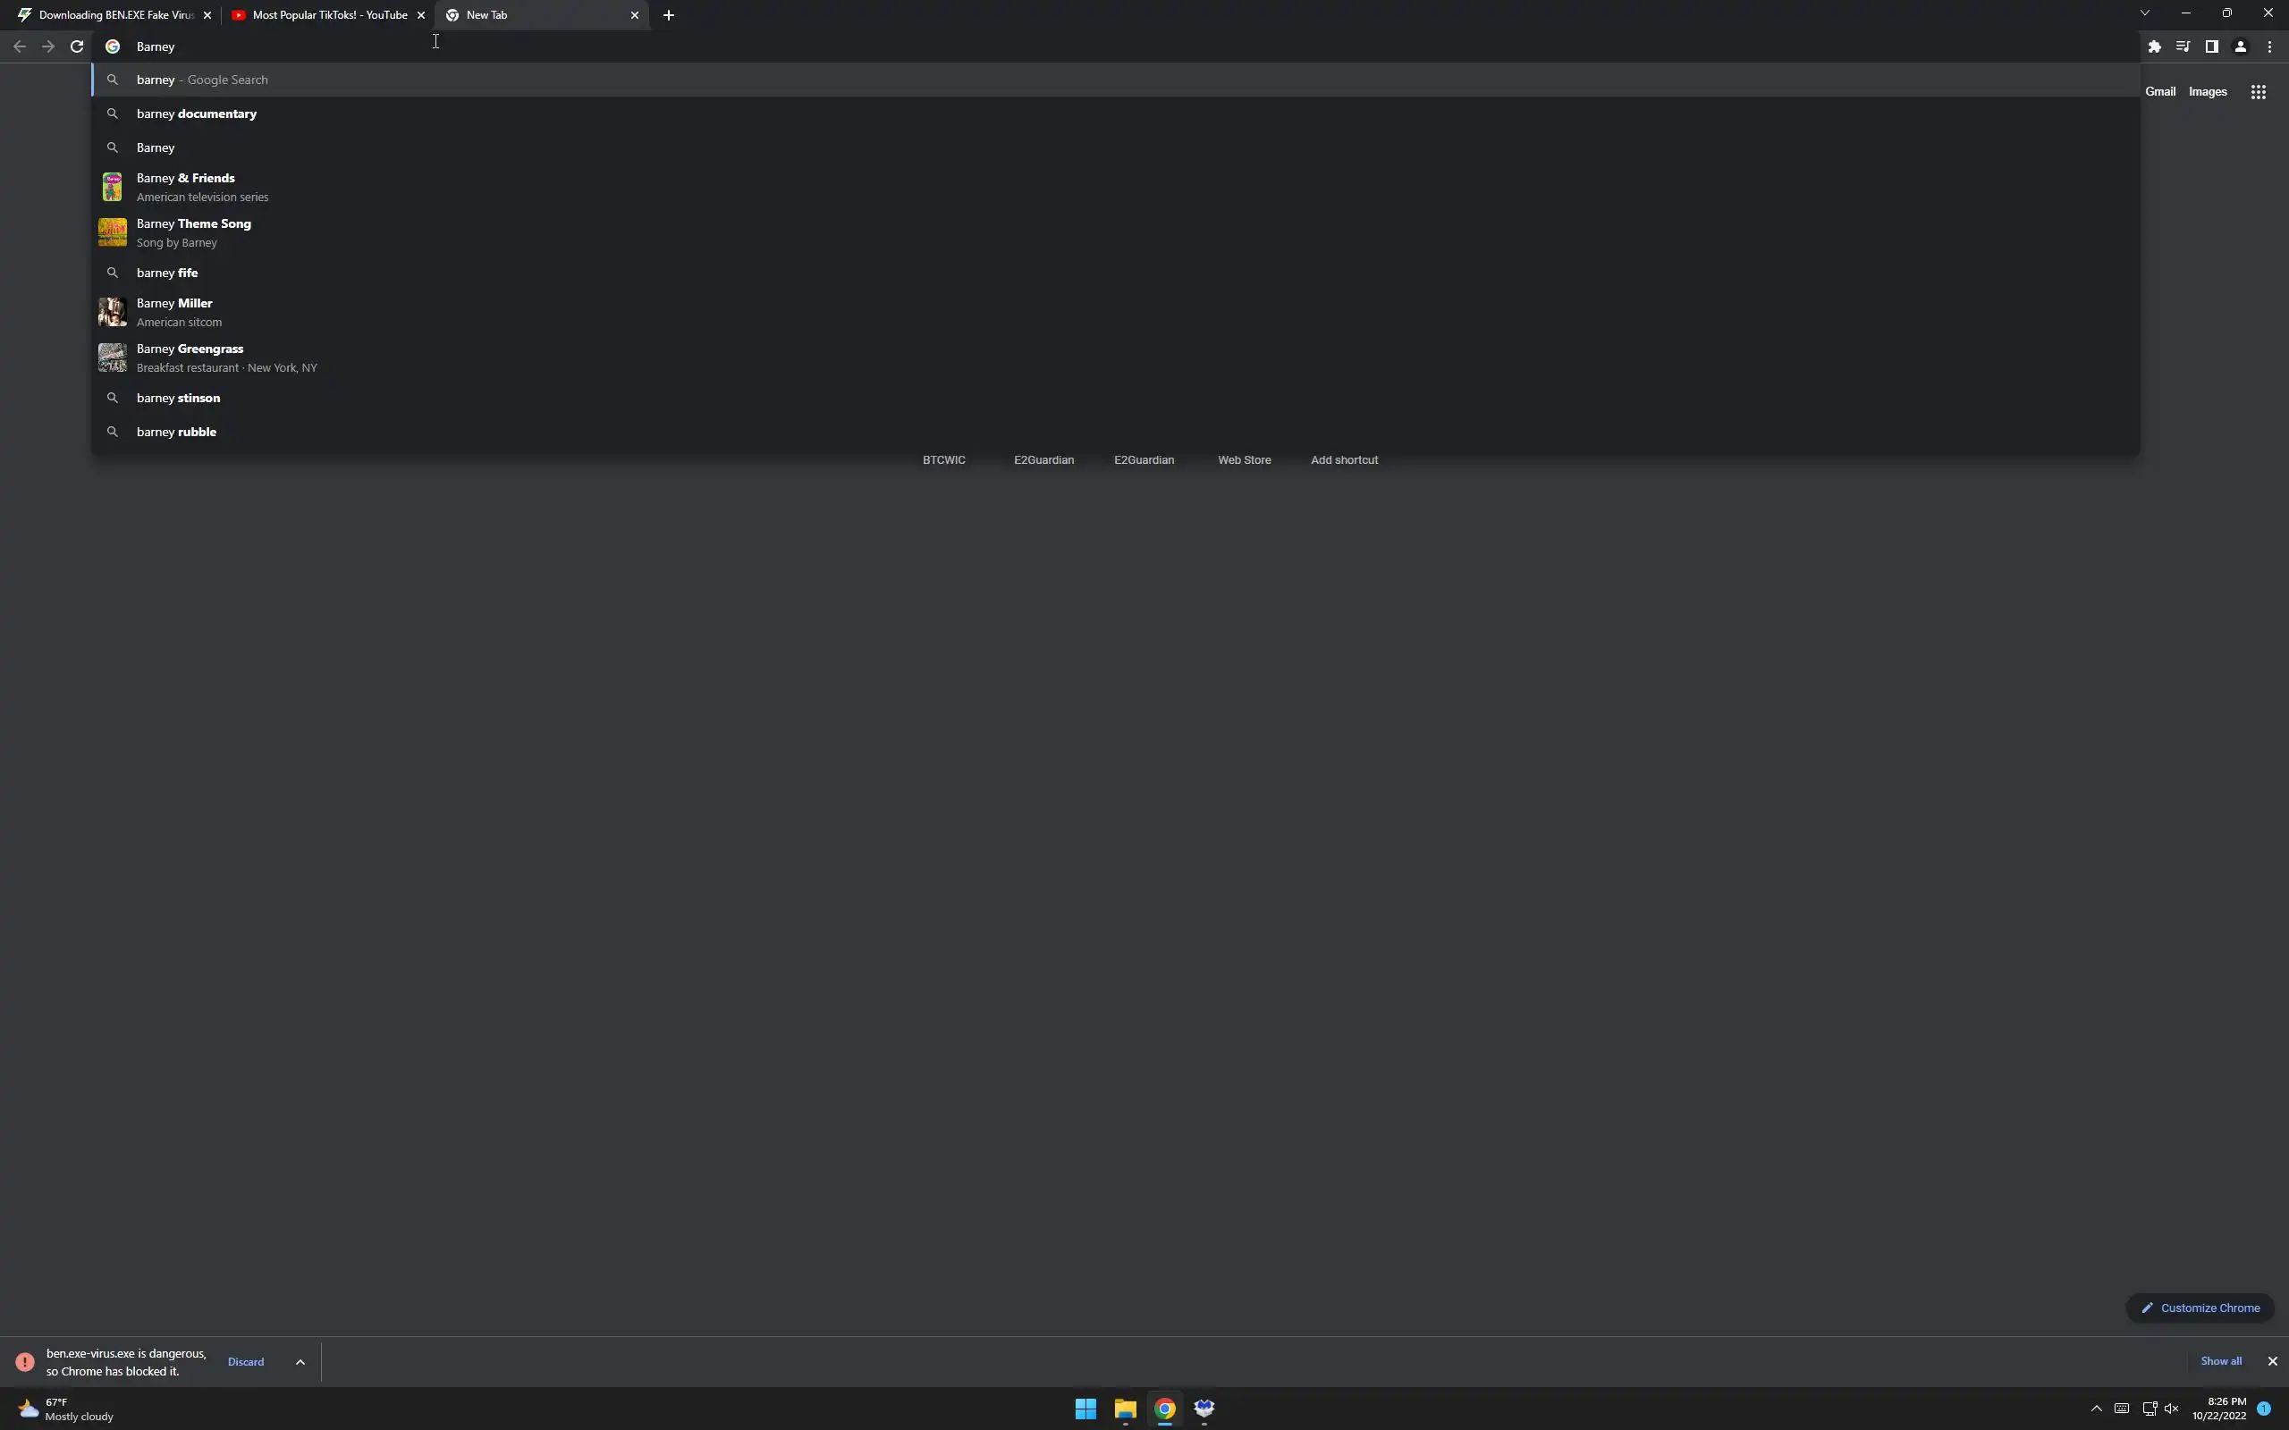Click the reload page icon
2289x1430 pixels.
77,46
